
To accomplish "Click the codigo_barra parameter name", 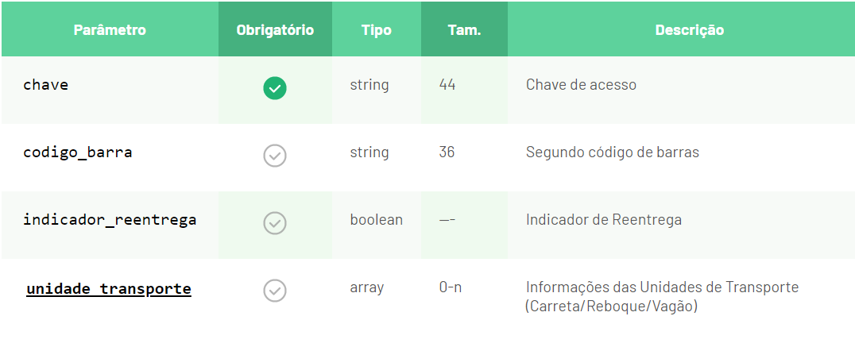I will click(x=77, y=152).
